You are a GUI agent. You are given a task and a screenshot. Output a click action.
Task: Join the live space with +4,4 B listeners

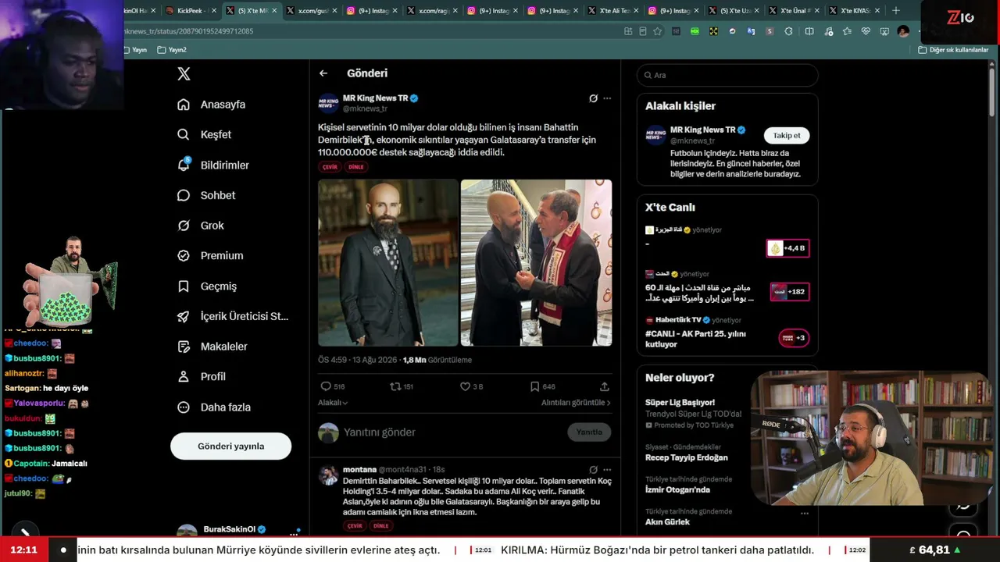point(787,248)
